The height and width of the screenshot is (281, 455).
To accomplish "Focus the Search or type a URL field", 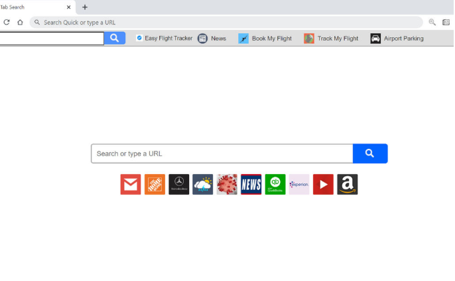I will click(x=222, y=153).
